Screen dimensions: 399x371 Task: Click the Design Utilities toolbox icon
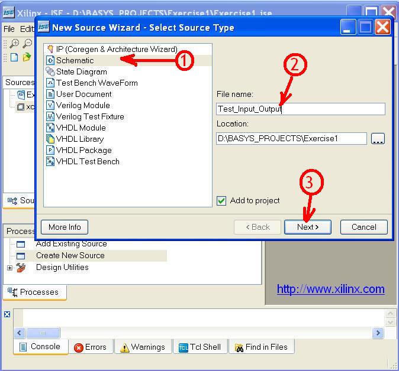click(x=21, y=268)
